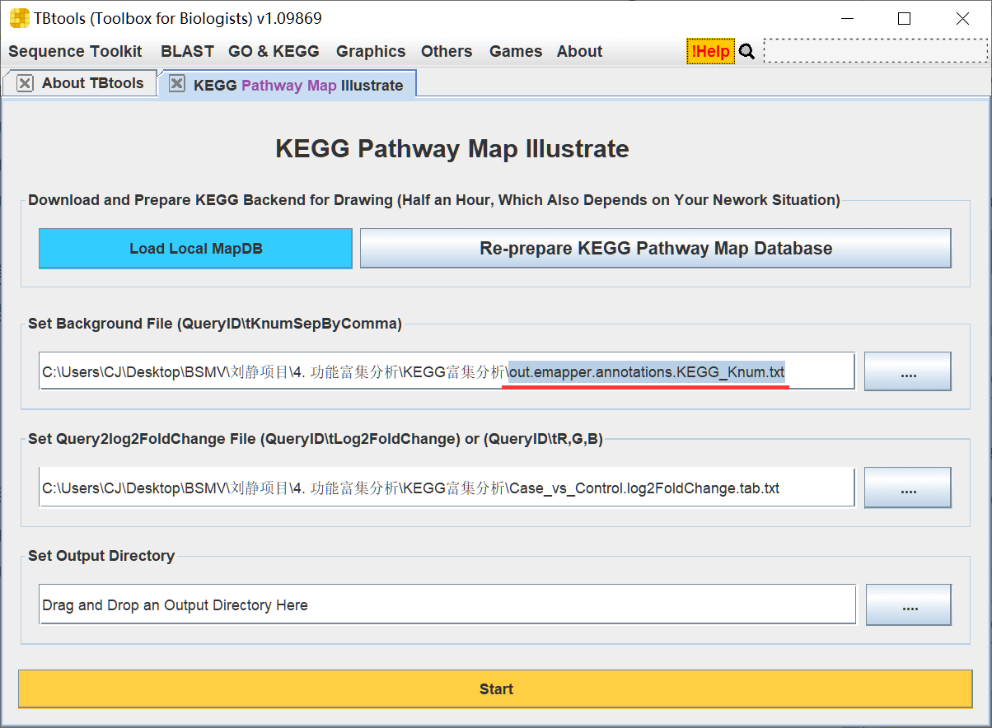Image resolution: width=992 pixels, height=728 pixels.
Task: Select the KEGG Pathway Map Illustrate tab
Action: click(x=298, y=86)
